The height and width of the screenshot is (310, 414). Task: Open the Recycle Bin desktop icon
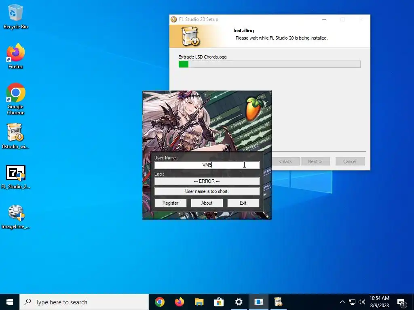[x=16, y=17]
